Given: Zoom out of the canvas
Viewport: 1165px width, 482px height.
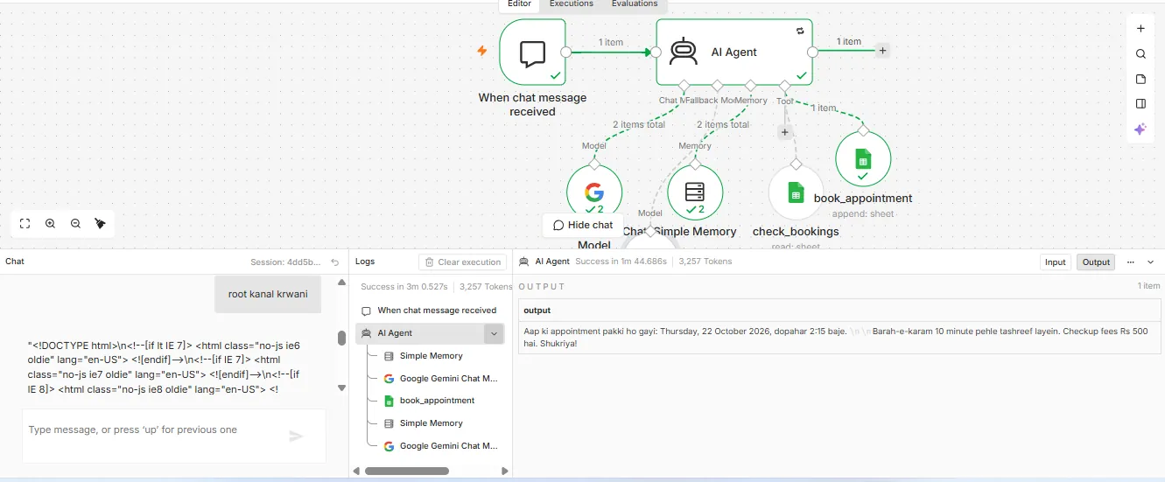Looking at the screenshot, I should tap(75, 224).
